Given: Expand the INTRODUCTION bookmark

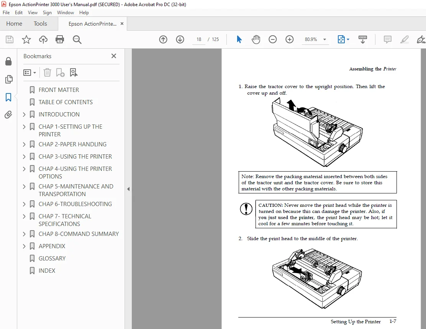Looking at the screenshot, I should pyautogui.click(x=24, y=115).
